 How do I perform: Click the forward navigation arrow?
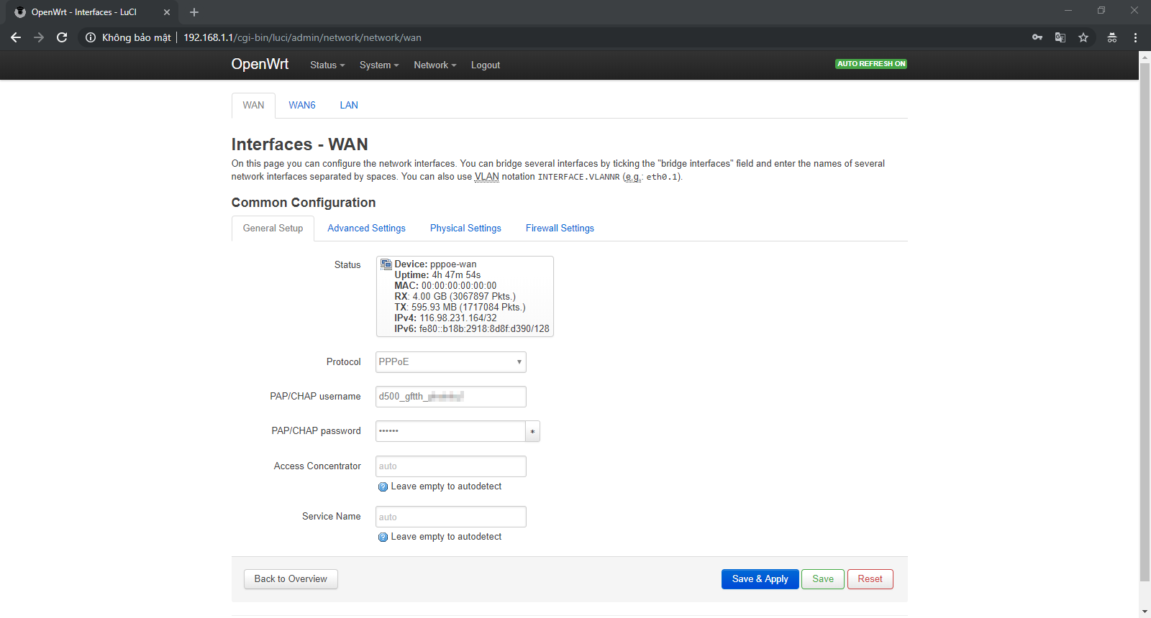(x=39, y=37)
